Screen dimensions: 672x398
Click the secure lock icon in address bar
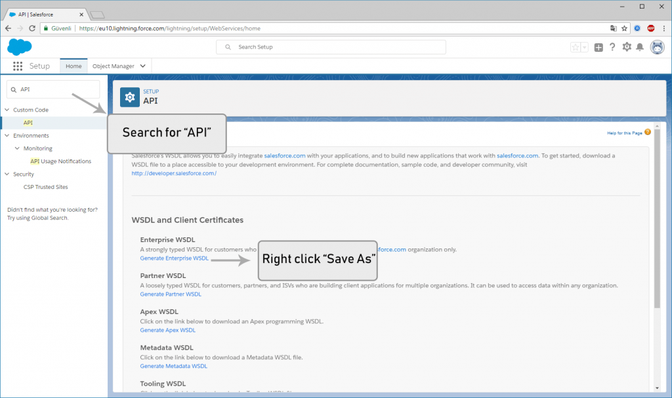click(46, 28)
